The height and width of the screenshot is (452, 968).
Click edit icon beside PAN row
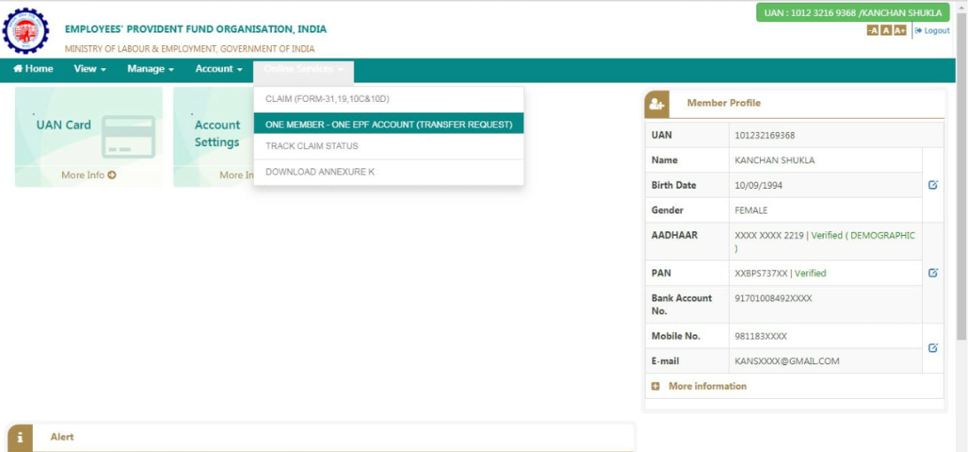[x=933, y=273]
